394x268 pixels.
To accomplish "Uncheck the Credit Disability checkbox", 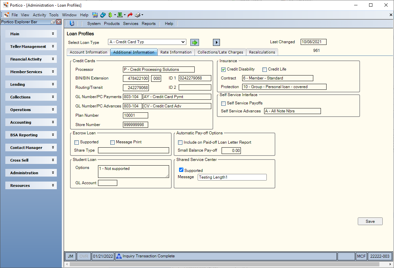I will coord(223,69).
